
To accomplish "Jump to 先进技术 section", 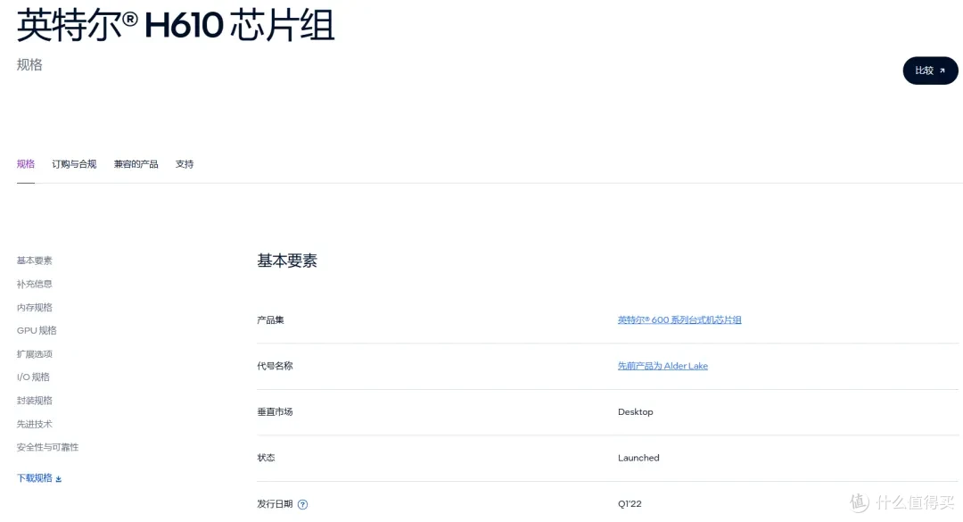I will coord(35,424).
